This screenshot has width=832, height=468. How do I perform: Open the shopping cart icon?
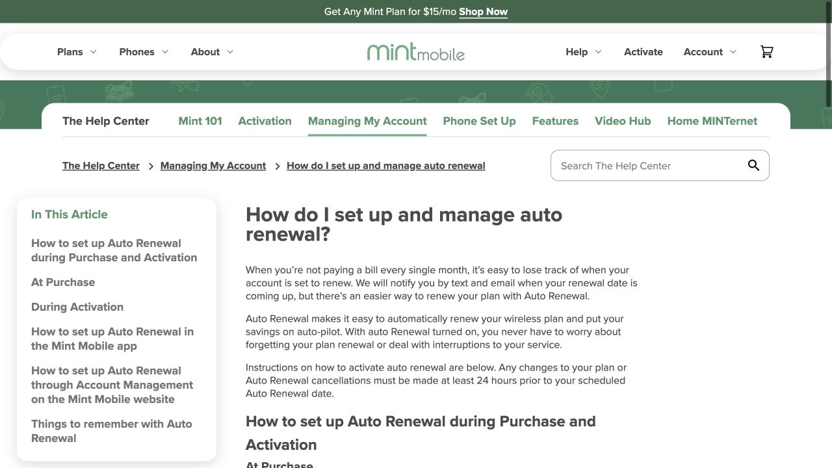[x=767, y=52]
